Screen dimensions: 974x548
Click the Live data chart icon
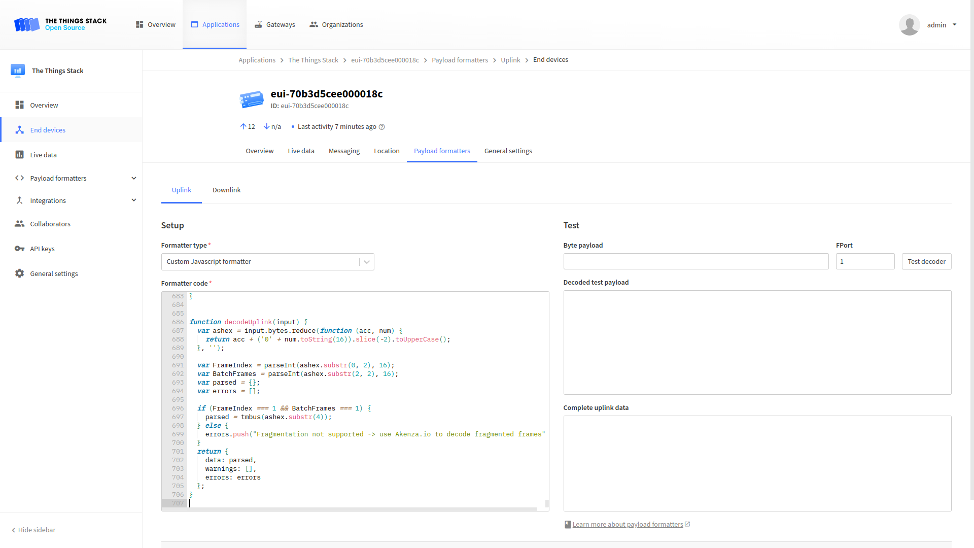click(19, 155)
